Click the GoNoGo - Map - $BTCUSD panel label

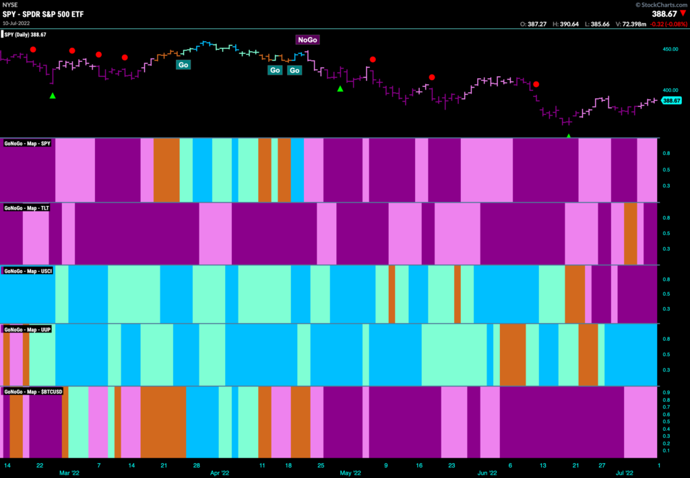click(33, 391)
